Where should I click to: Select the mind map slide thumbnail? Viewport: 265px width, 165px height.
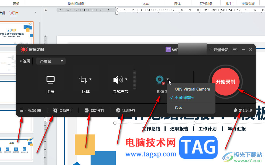[x=8, y=63]
